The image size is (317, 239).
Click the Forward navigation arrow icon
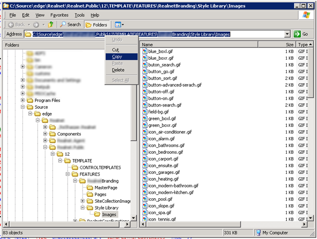click(x=36, y=25)
